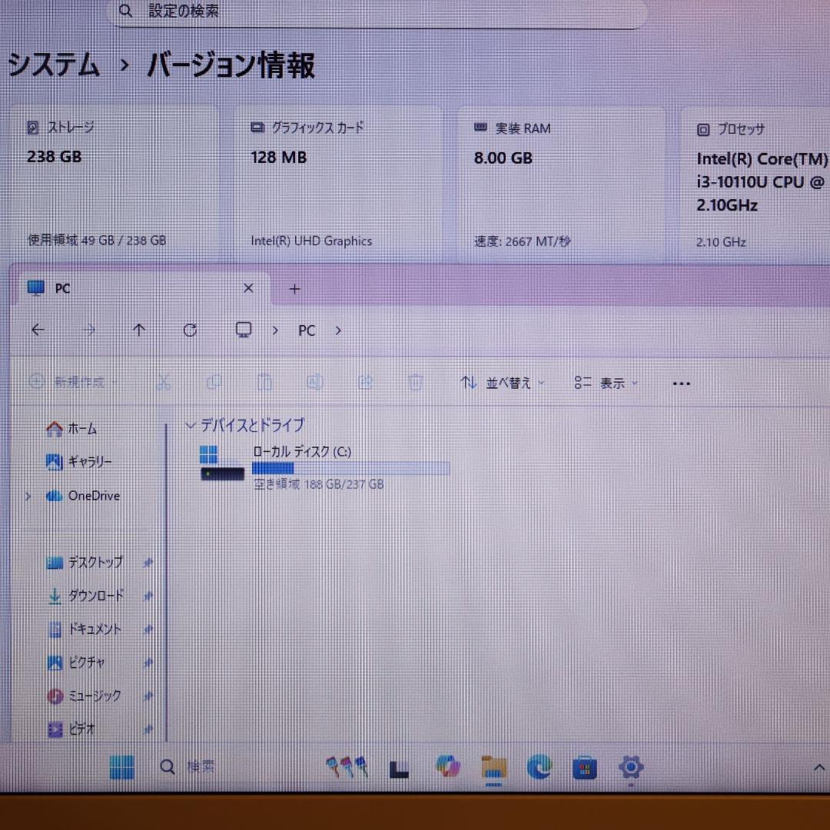Select the Cut icon in Explorer toolbar
The width and height of the screenshot is (830, 830).
pyautogui.click(x=163, y=382)
